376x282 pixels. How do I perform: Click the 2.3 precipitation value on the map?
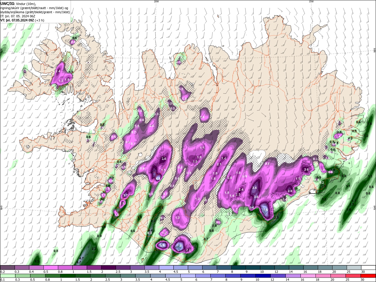[x=188, y=250]
